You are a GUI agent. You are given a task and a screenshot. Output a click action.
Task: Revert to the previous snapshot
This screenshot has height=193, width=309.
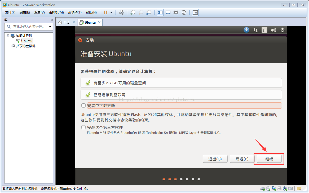(x=141, y=12)
